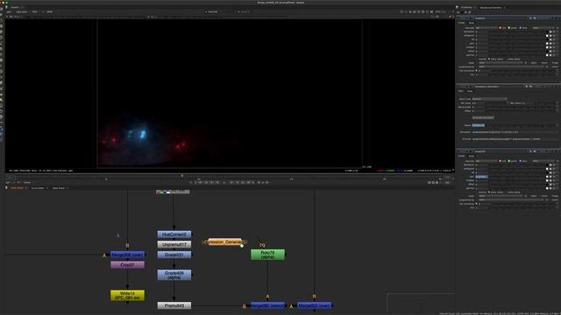Screen dimensions: 561x315
Task: Click the gain slider in upper Grade panel
Action: click(x=516, y=44)
